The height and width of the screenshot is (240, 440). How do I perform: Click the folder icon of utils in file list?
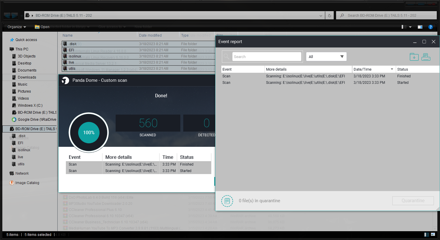65,69
